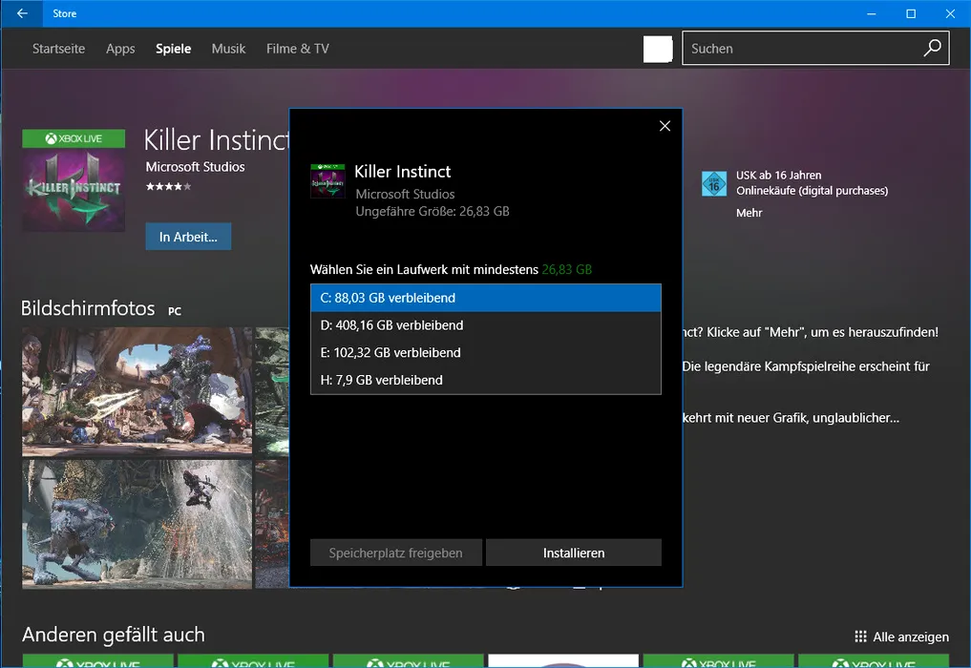Select drive C: 88,03 GB verbleibend

click(486, 298)
